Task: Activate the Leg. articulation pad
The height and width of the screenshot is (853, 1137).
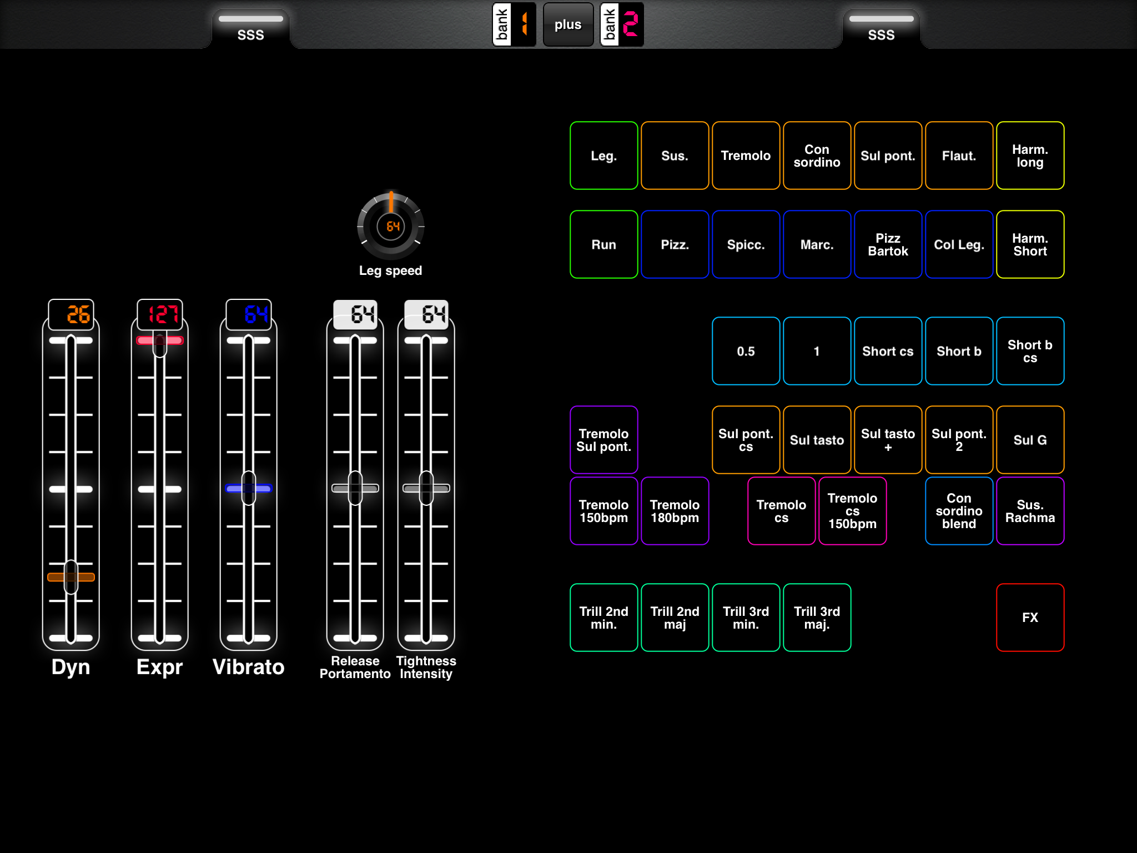Action: point(603,155)
